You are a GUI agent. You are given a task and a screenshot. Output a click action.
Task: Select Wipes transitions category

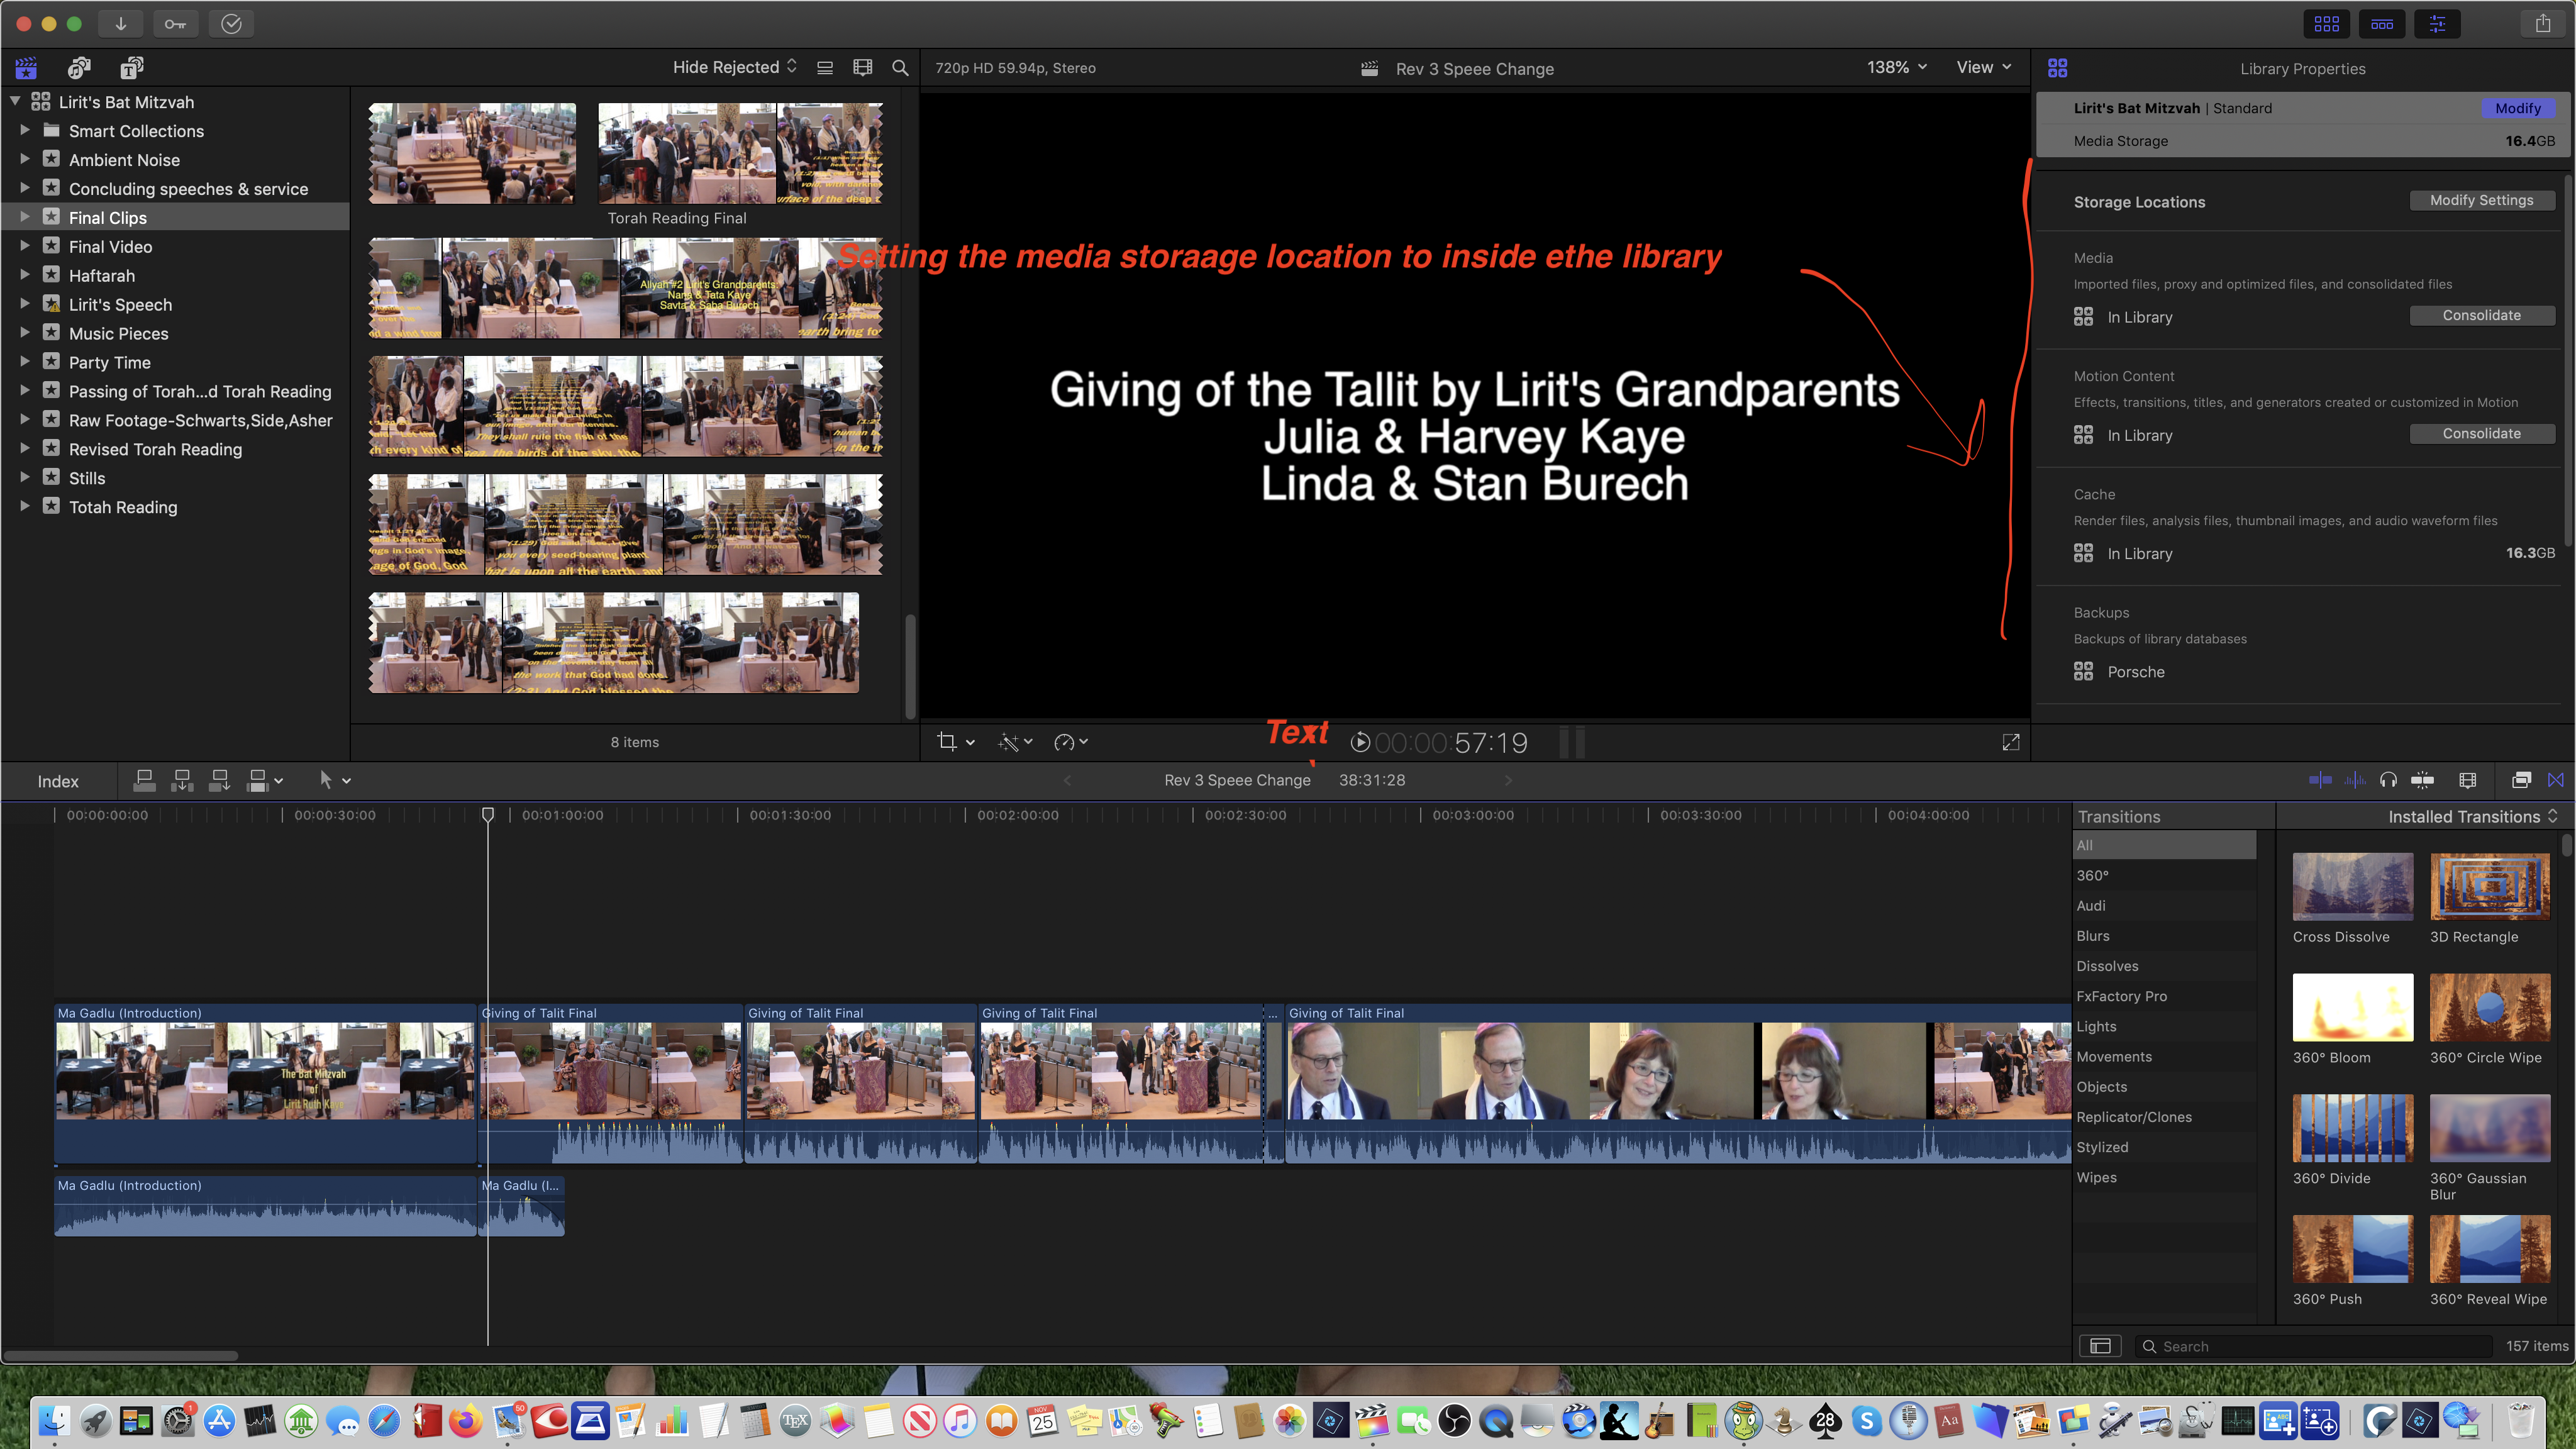pyautogui.click(x=2096, y=1177)
